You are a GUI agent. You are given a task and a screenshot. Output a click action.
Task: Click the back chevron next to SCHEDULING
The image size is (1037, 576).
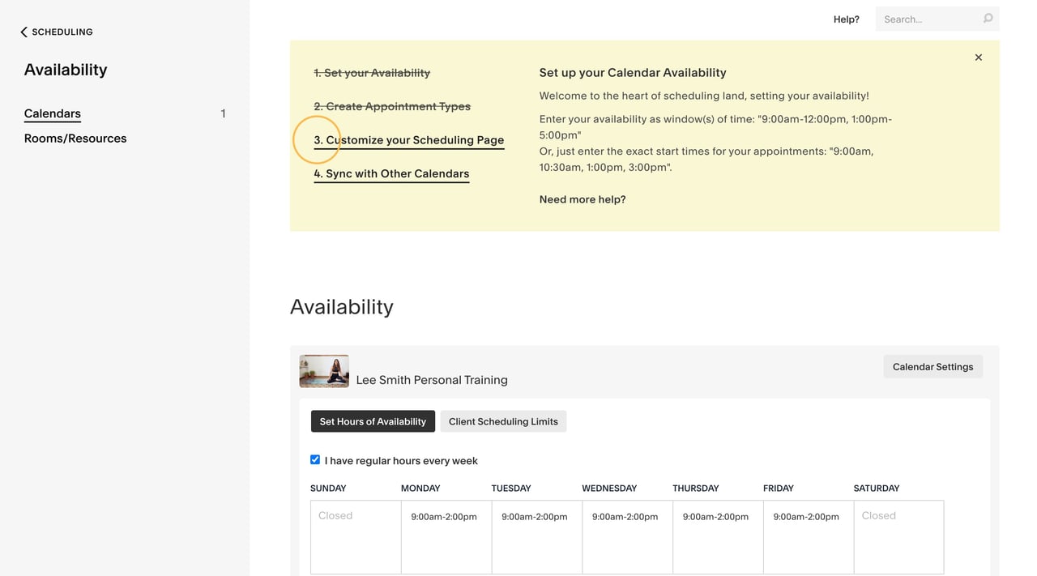coord(21,32)
